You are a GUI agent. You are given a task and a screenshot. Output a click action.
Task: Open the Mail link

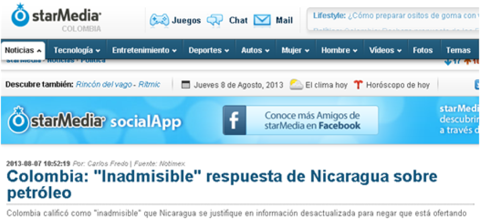(x=284, y=20)
